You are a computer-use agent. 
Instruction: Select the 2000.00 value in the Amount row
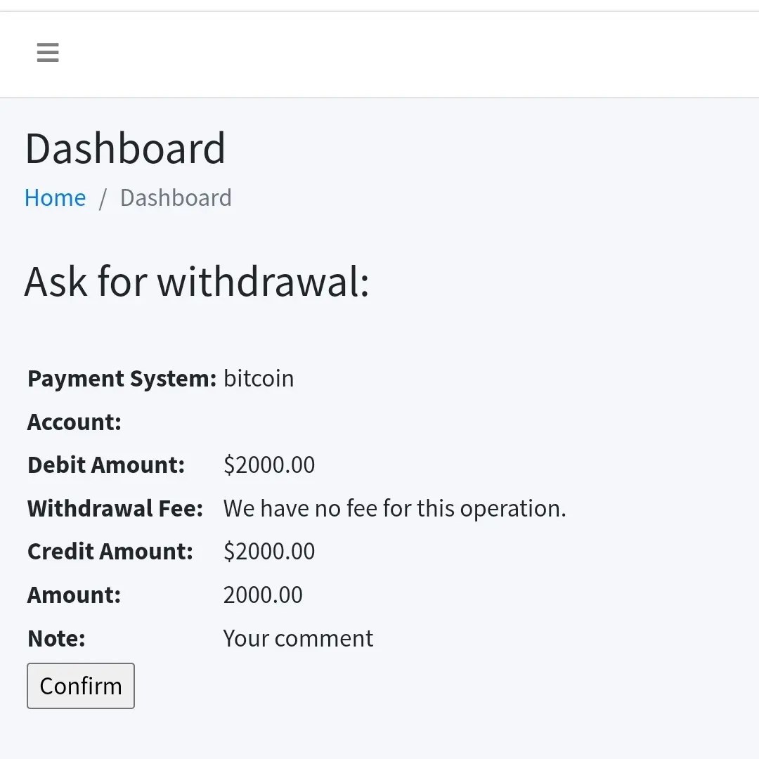[x=263, y=595]
